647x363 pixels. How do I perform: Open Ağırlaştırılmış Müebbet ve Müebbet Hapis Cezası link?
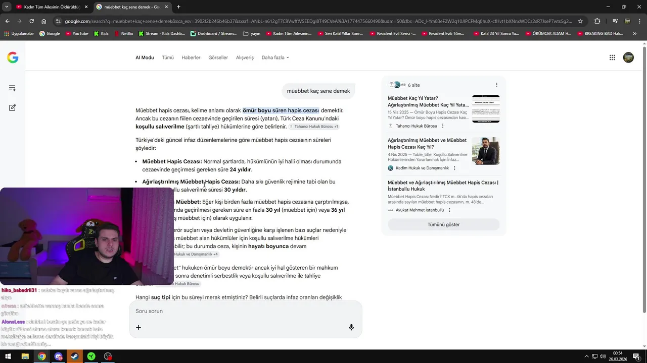pyautogui.click(x=427, y=144)
